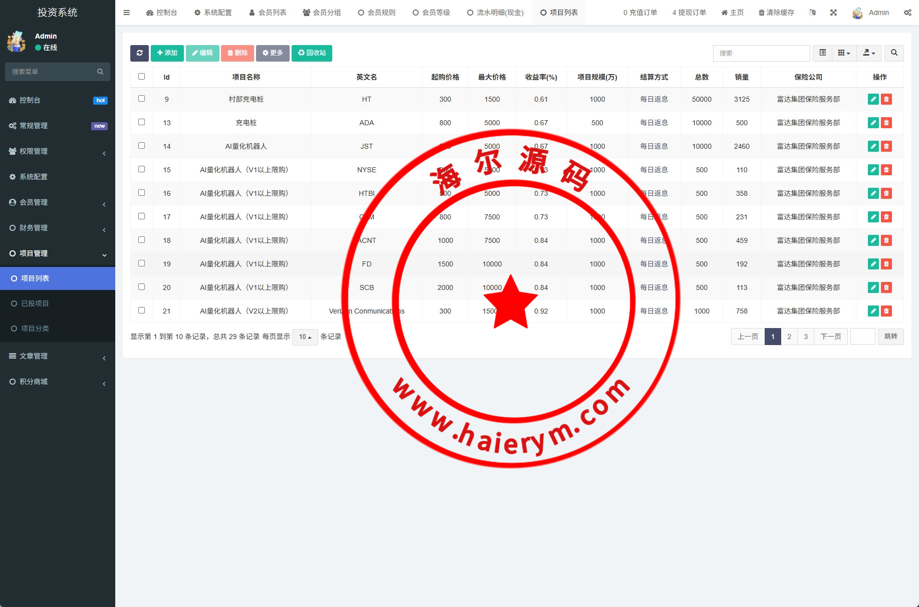Toggle the table card view icon
The height and width of the screenshot is (607, 919).
tap(822, 53)
